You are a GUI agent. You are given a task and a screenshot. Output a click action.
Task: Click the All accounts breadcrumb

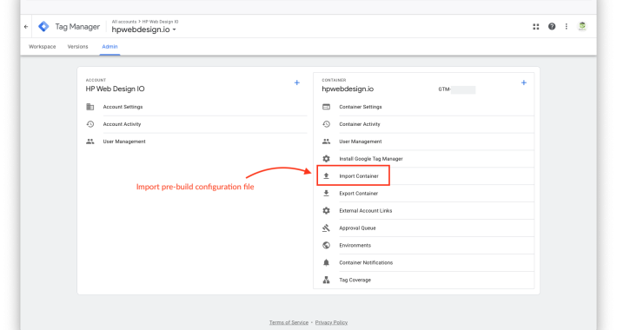coord(124,22)
